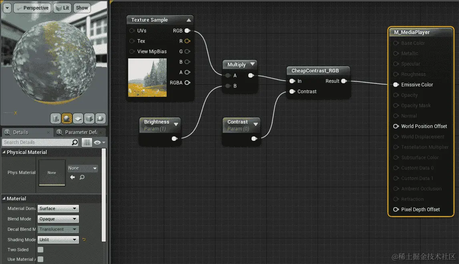Select the Details tab
Image resolution: width=459 pixels, height=264 pixels.
tap(27, 132)
